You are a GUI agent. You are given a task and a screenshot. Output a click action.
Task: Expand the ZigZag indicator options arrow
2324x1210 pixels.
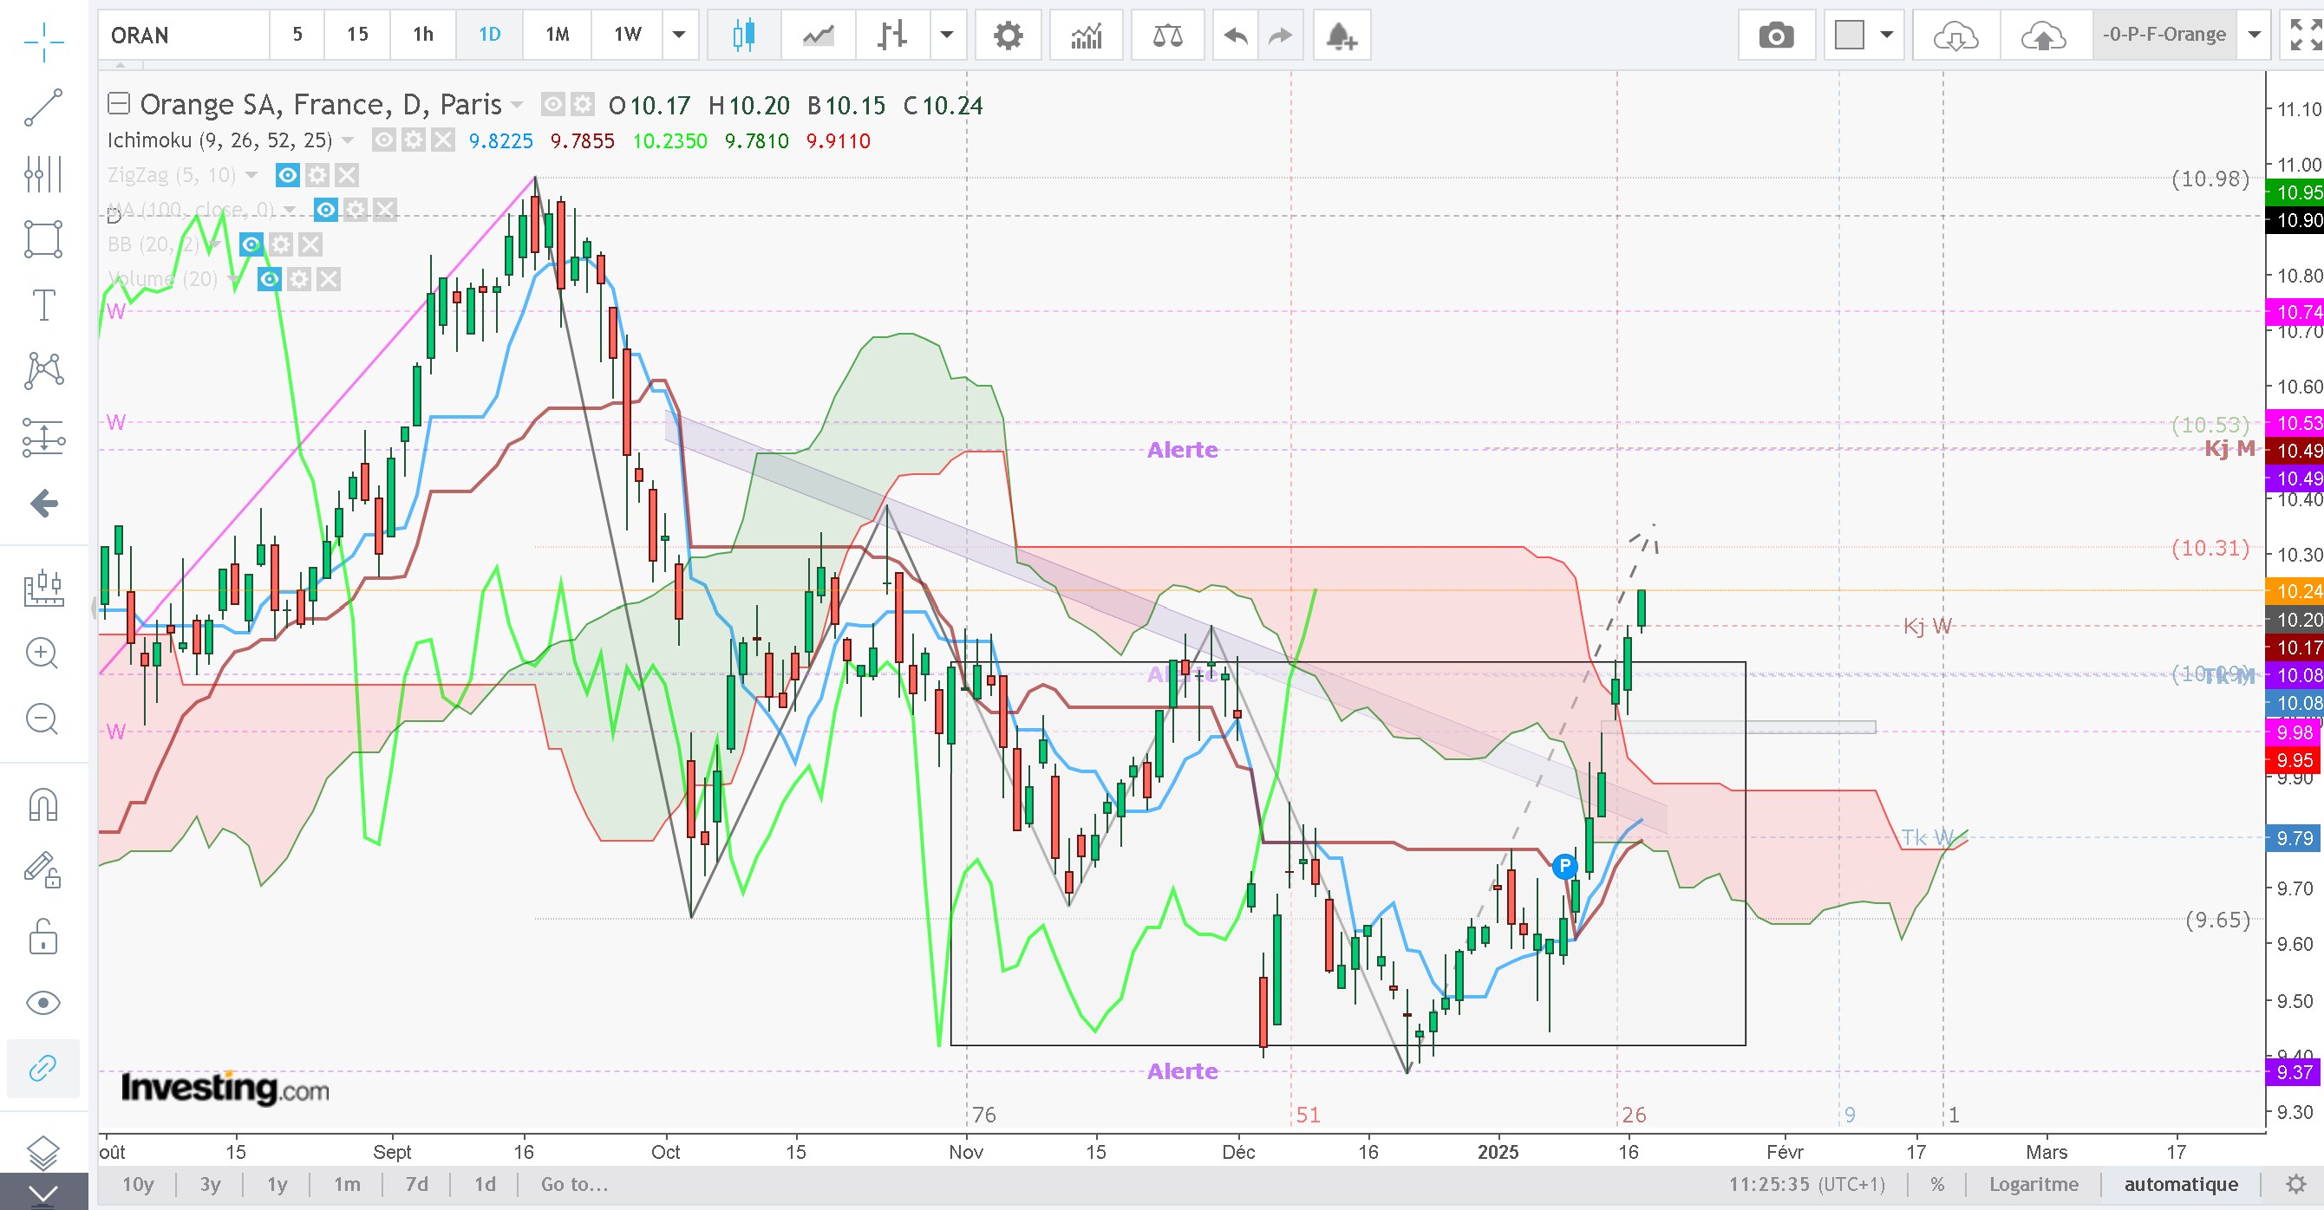[251, 175]
